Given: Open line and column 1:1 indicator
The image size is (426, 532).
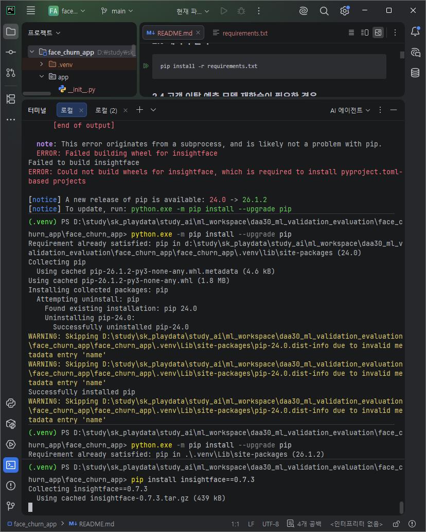Looking at the screenshot, I should click(x=235, y=524).
